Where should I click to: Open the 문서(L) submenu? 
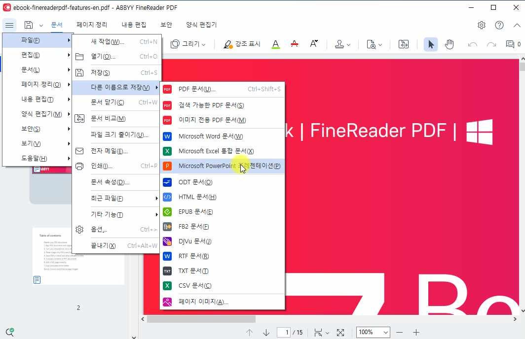(37, 70)
